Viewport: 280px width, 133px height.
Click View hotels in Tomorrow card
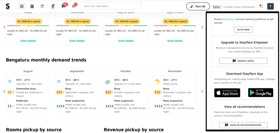(77, 41)
